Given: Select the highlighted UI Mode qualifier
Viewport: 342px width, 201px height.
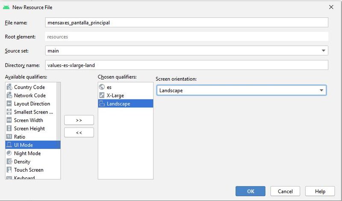Looking at the screenshot, I should tap(33, 145).
